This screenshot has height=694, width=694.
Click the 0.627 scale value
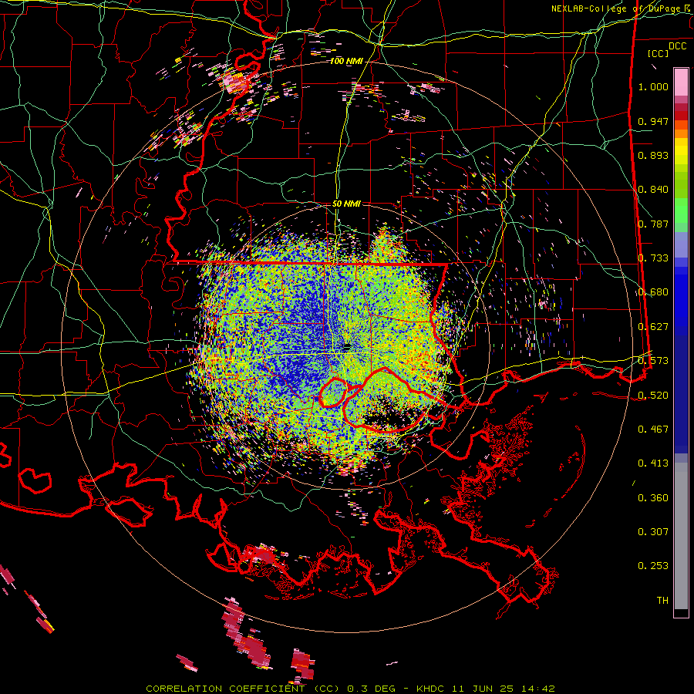tap(653, 327)
